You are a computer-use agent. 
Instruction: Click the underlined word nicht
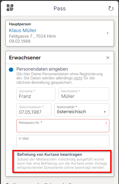[x=78, y=78]
